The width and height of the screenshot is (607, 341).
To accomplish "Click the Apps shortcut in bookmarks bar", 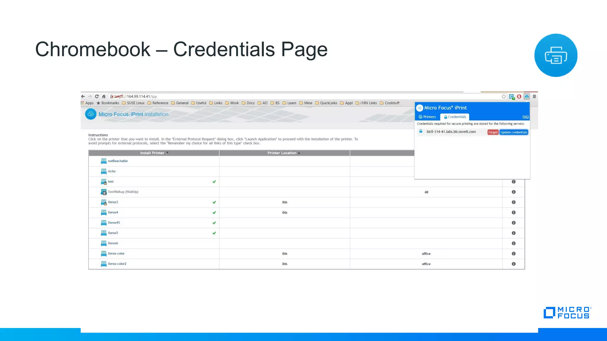I will pyautogui.click(x=87, y=103).
